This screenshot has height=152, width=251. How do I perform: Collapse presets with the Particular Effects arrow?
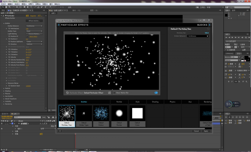[59, 25]
